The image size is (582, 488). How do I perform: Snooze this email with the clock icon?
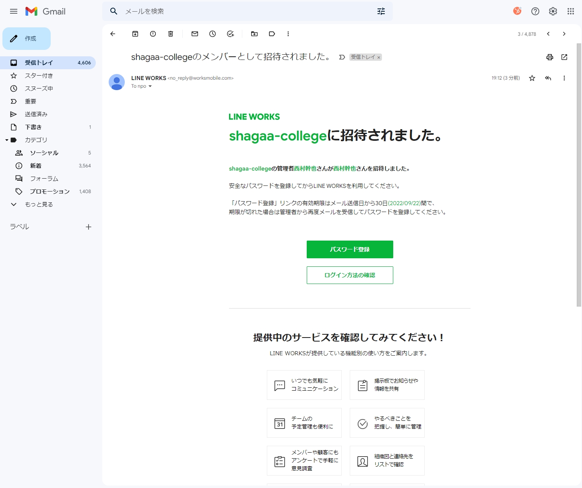click(x=213, y=34)
